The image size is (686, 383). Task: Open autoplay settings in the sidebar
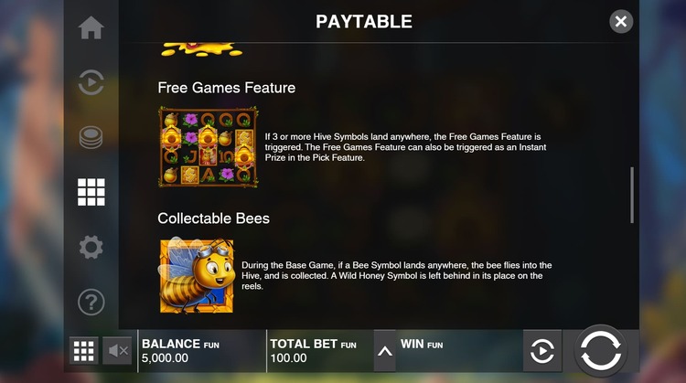[91, 82]
